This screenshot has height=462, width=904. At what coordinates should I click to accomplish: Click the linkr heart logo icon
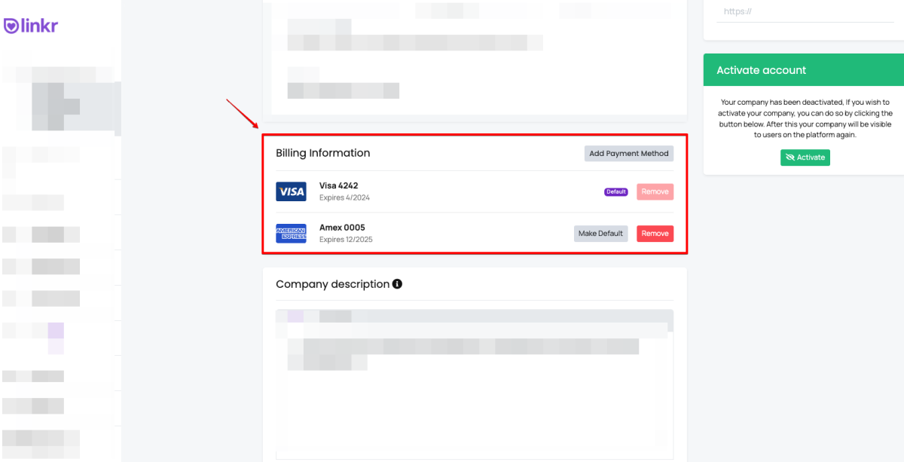[x=11, y=26]
